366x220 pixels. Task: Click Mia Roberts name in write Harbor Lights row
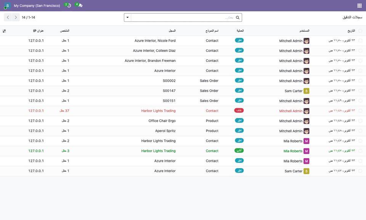click(x=293, y=141)
